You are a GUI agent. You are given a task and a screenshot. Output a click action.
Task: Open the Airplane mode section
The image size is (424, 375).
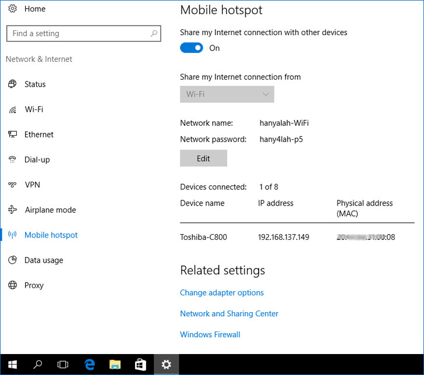pos(50,210)
